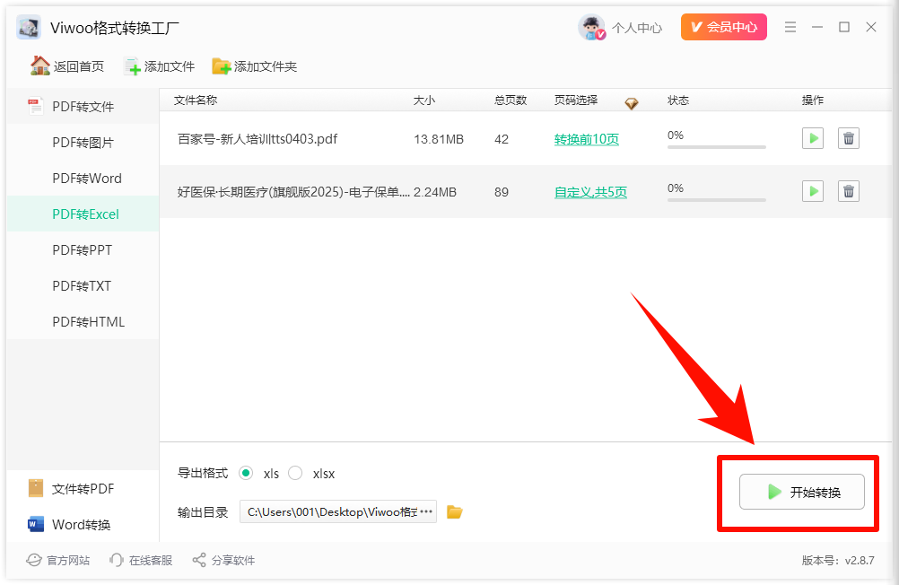Click the 页码选择 column header
The image size is (899, 585).
(576, 100)
